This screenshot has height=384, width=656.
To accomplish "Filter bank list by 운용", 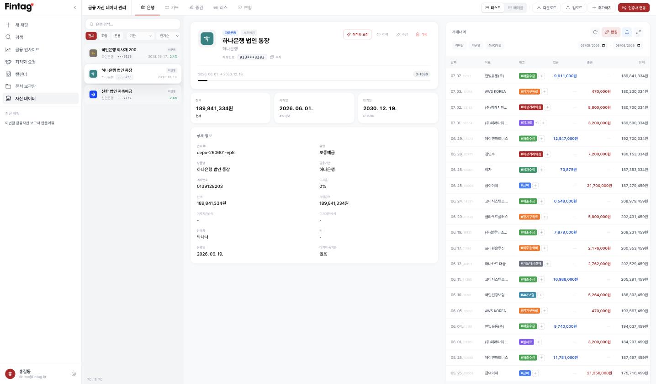I will [x=117, y=36].
